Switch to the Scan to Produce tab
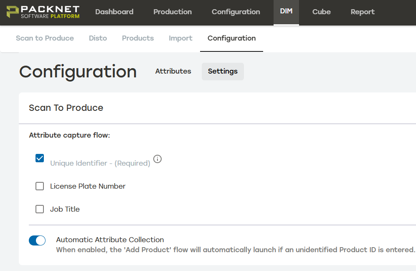Image resolution: width=416 pixels, height=271 pixels. click(x=45, y=38)
